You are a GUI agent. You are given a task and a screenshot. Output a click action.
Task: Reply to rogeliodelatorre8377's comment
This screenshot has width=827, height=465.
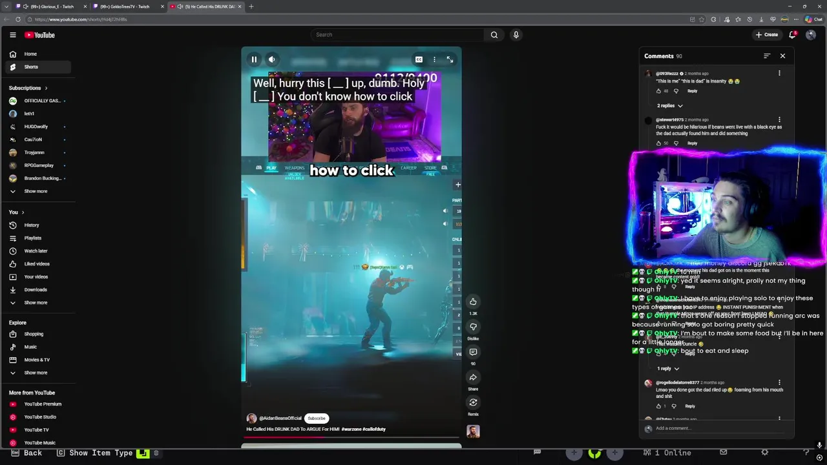(x=690, y=406)
